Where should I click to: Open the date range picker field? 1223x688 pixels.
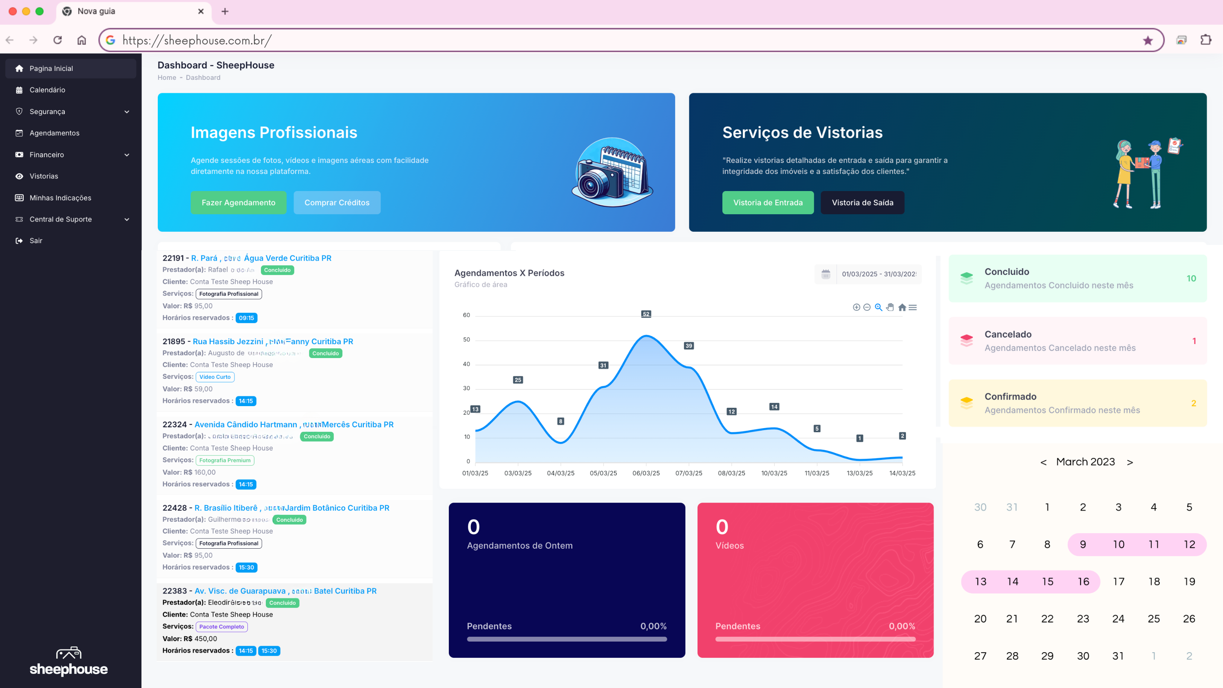879,274
